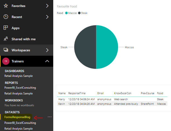Open Retail Analysis Sample dataset
The width and height of the screenshot is (171, 131).
click(x=19, y=129)
